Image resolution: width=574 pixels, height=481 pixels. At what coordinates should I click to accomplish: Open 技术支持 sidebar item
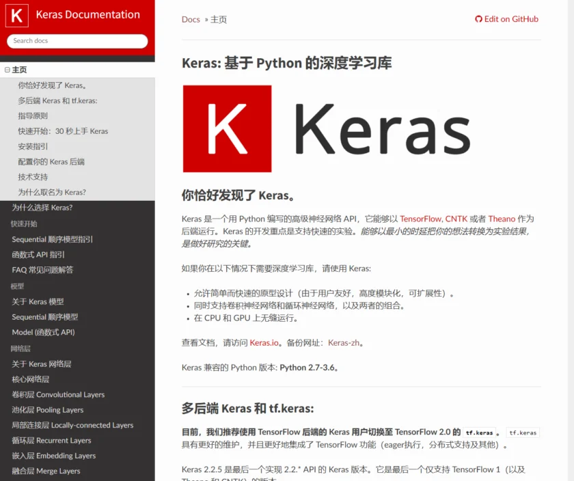click(x=33, y=177)
